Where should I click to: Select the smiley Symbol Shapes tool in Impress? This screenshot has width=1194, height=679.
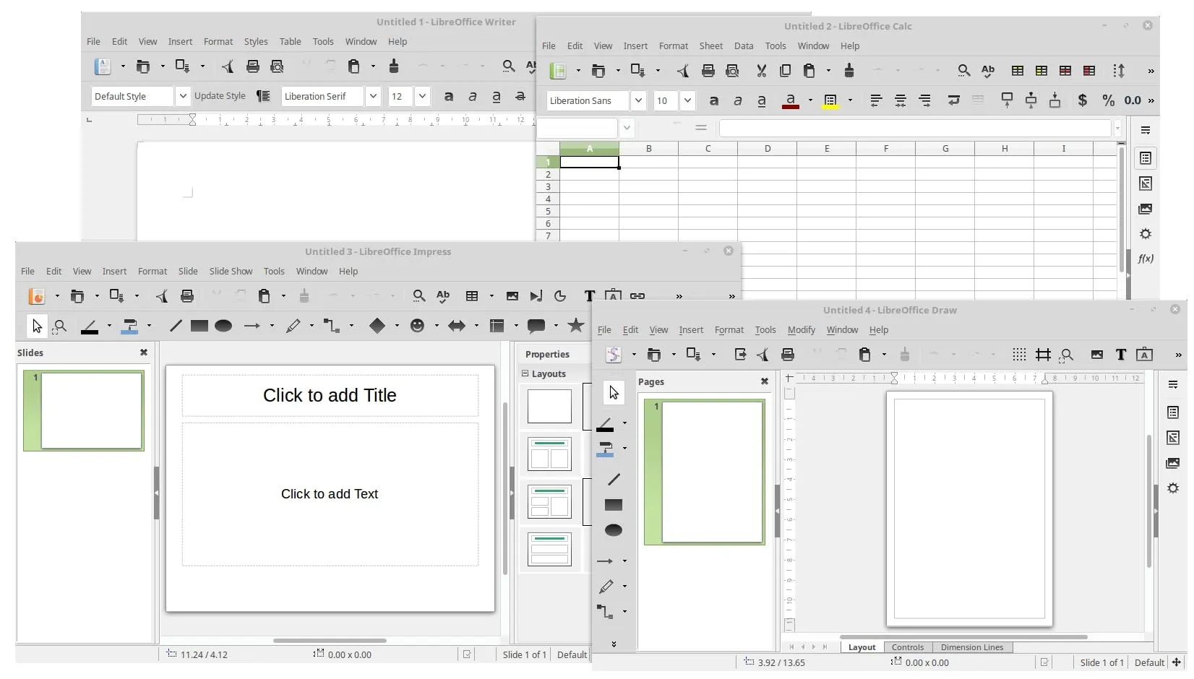click(x=417, y=326)
